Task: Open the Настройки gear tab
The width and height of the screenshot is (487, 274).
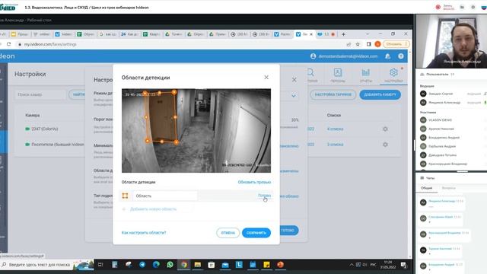Action: 393,75
